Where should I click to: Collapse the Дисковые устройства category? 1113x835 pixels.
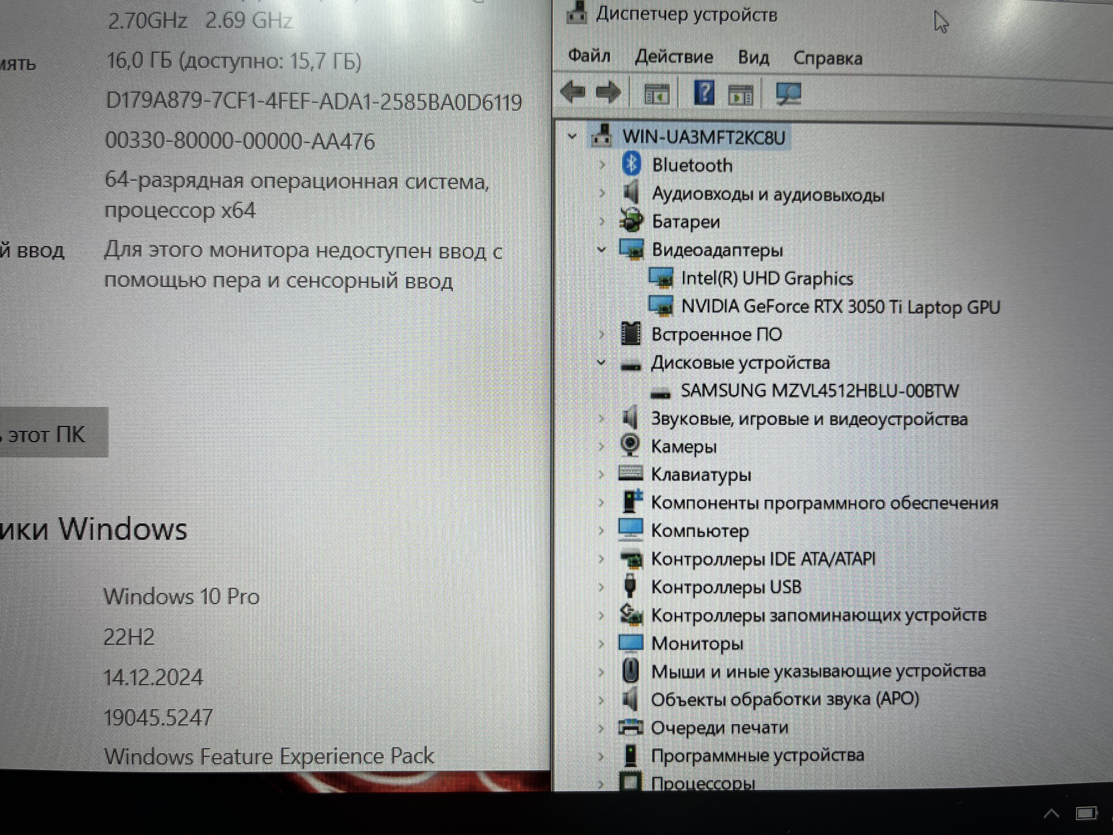(601, 362)
